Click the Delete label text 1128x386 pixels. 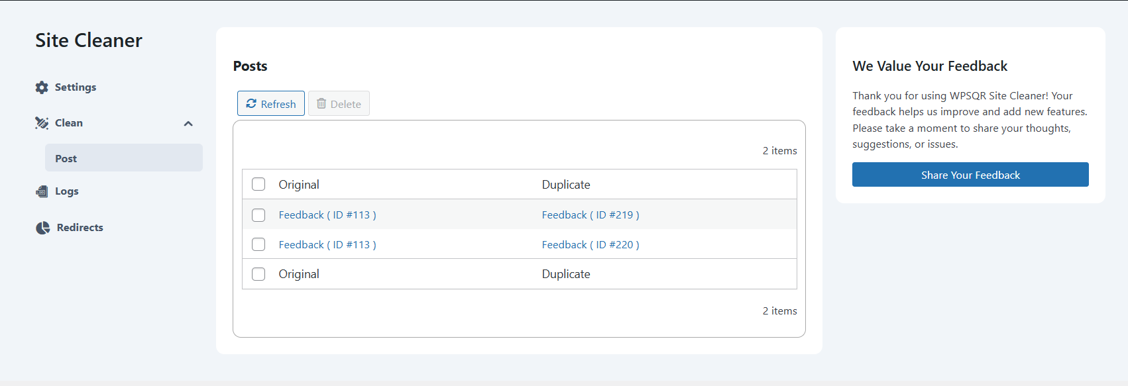(346, 104)
